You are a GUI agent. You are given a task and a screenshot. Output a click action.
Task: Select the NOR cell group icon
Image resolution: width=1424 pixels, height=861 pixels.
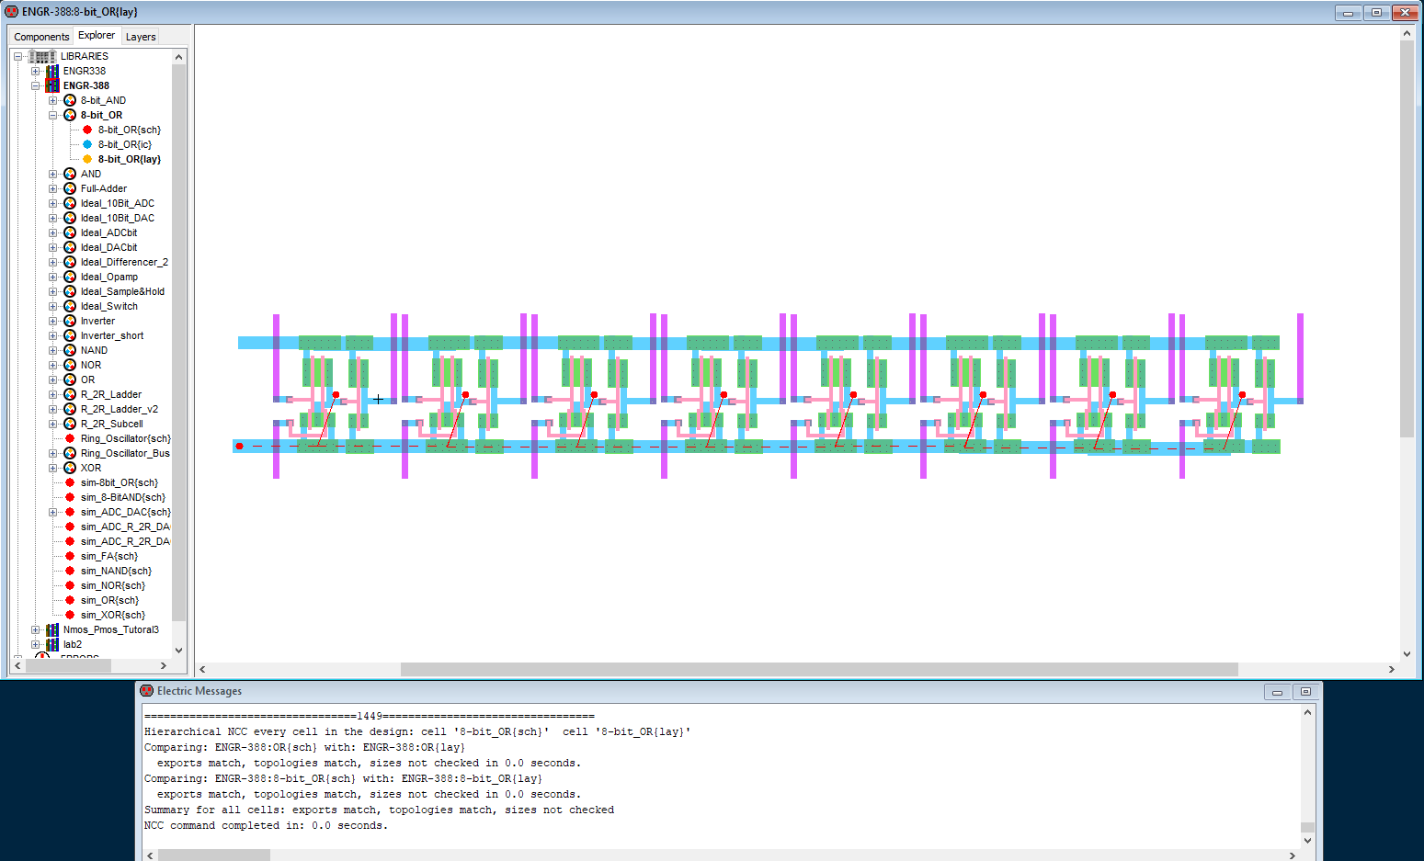tap(70, 365)
